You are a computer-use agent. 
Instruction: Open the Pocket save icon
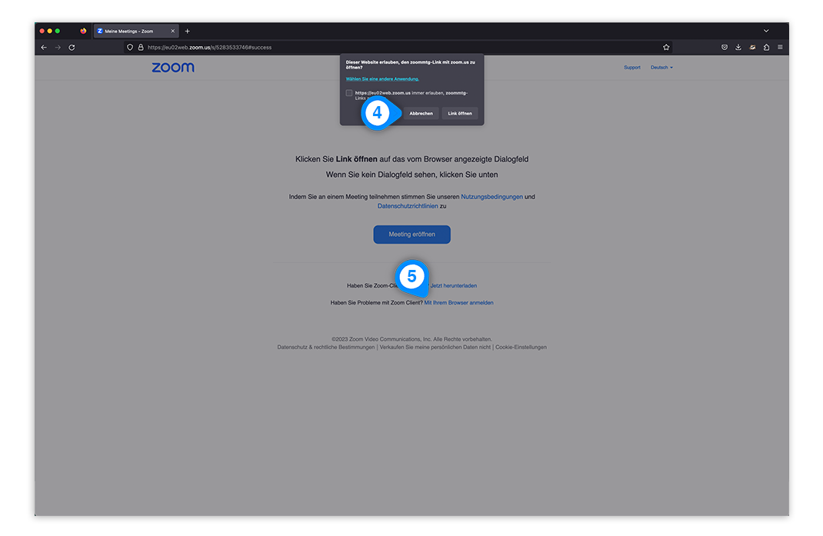725,47
